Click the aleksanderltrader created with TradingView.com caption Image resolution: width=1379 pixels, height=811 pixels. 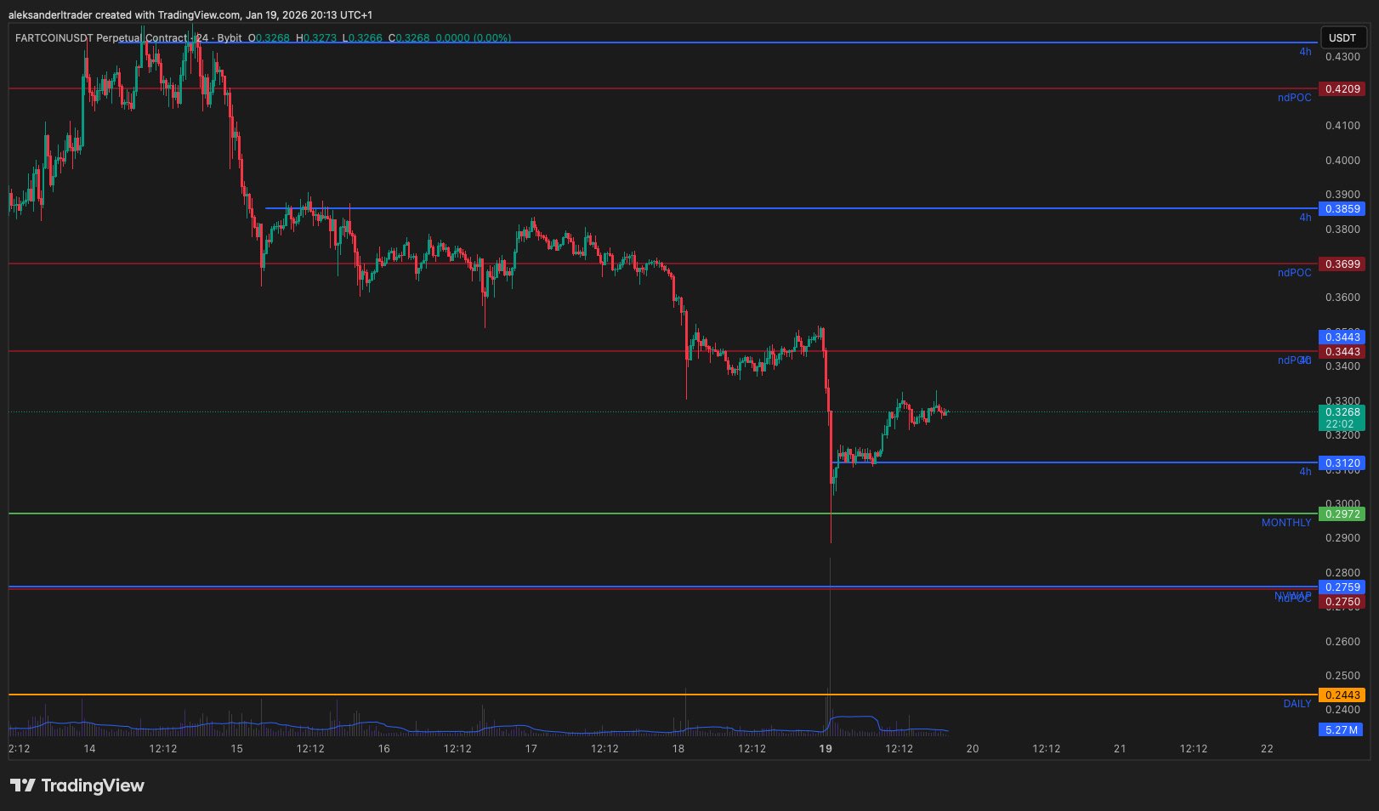(190, 15)
